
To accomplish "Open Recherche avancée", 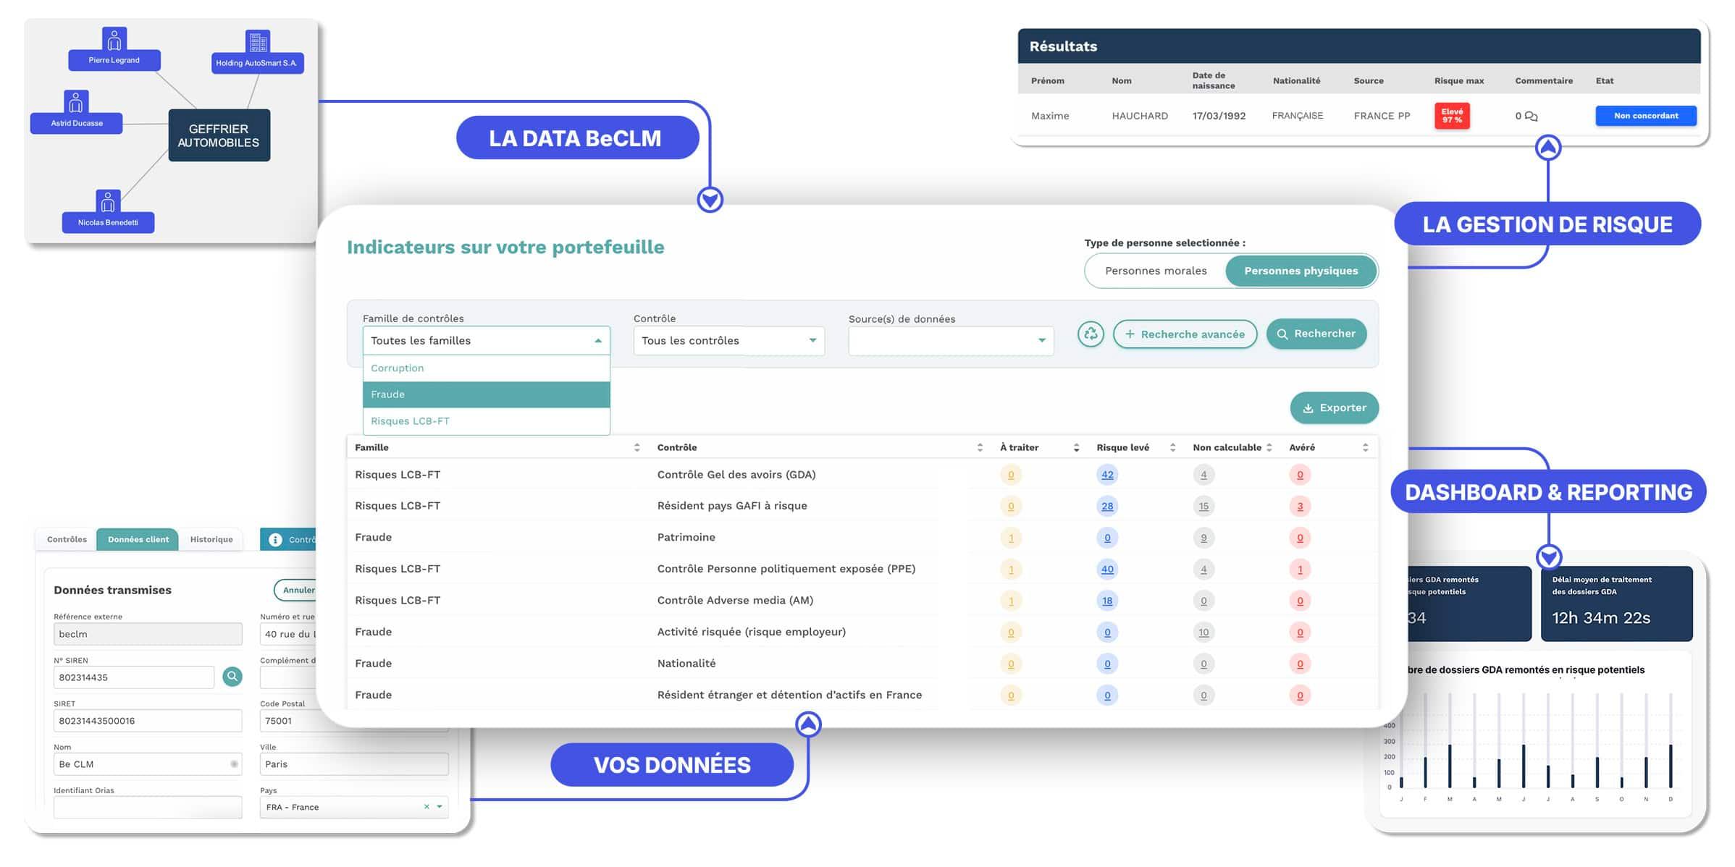I will pos(1185,334).
